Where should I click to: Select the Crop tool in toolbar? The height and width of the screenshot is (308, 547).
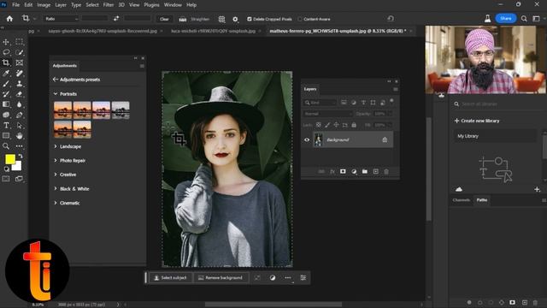(6, 62)
